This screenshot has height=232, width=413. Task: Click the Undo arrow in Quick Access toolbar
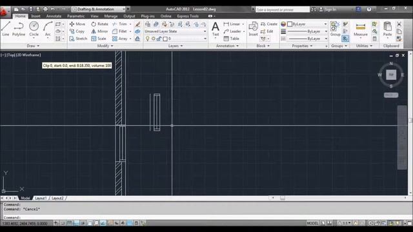[x=53, y=9]
